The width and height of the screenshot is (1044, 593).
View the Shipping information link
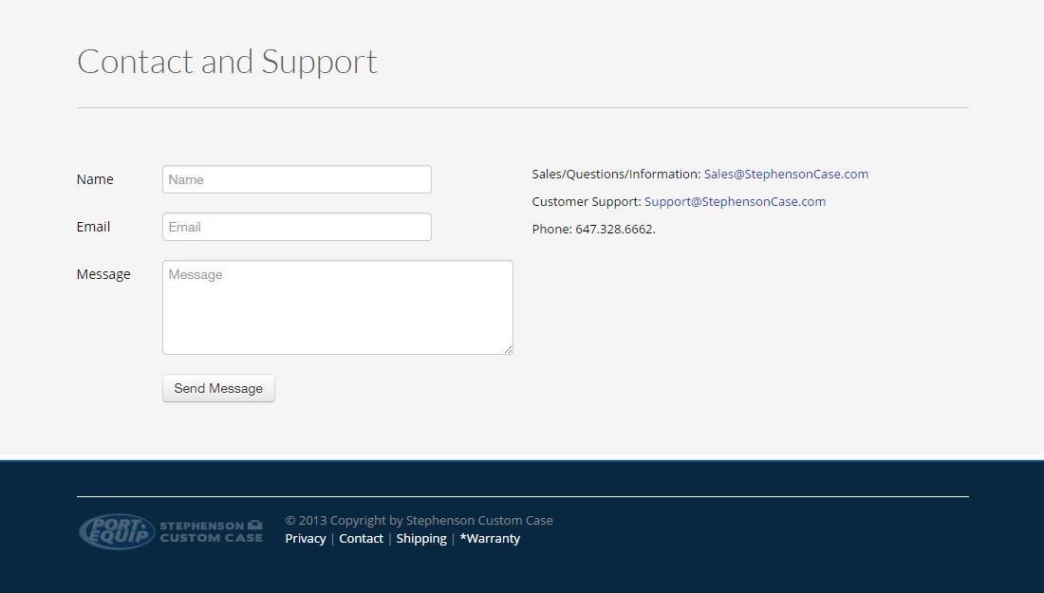[421, 538]
